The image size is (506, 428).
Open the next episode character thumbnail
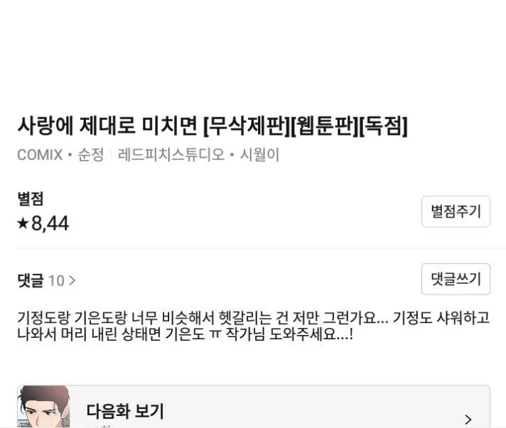click(x=43, y=407)
